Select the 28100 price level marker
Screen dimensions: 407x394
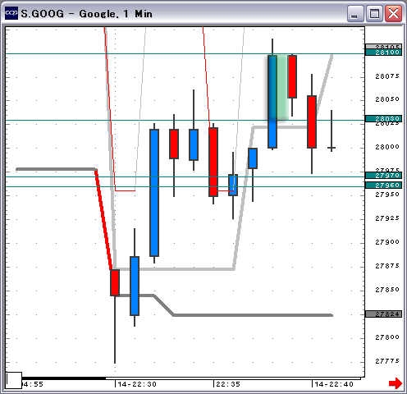point(383,53)
